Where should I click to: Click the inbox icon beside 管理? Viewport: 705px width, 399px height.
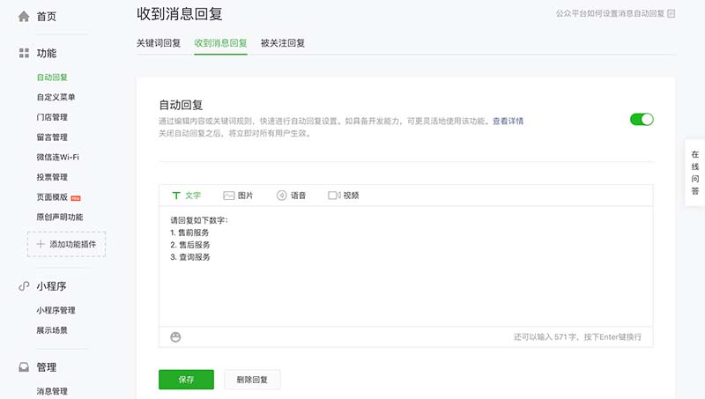(24, 367)
